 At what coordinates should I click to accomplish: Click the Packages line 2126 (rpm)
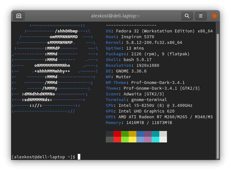pos(148,54)
